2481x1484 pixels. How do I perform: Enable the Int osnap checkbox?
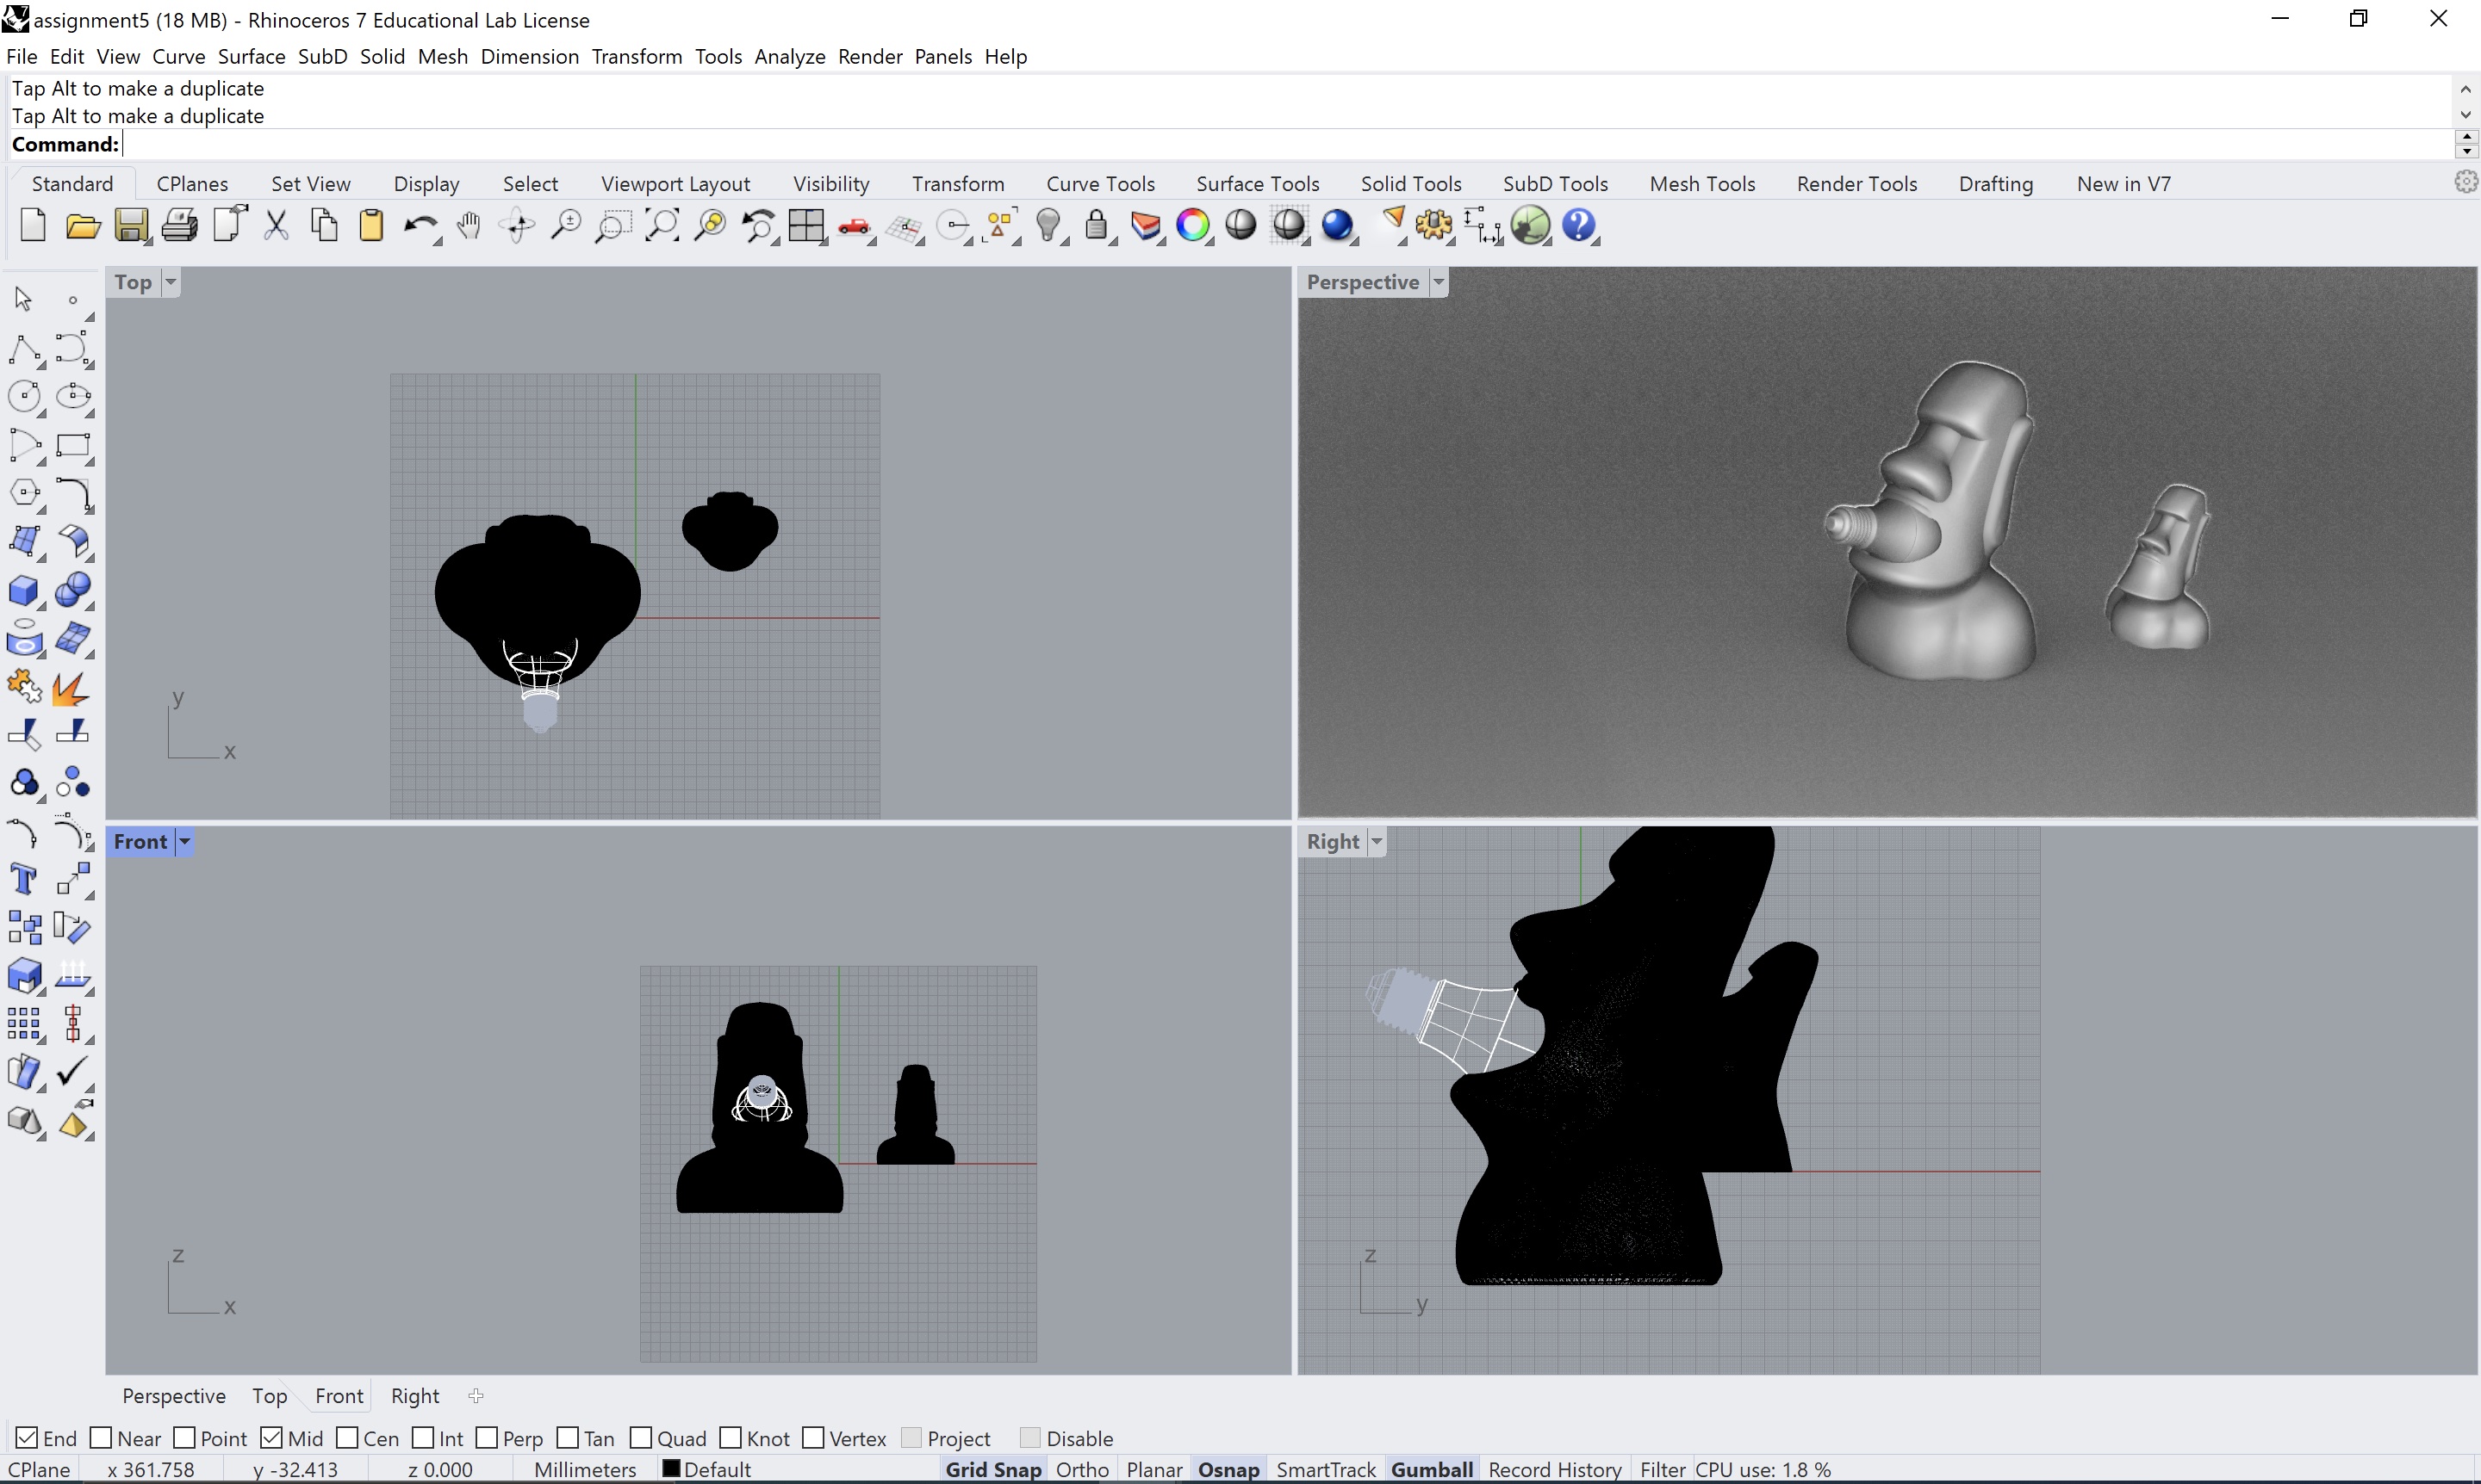(x=423, y=1438)
